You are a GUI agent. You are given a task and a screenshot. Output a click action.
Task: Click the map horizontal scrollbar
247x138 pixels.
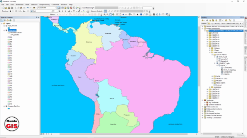tap(124, 134)
